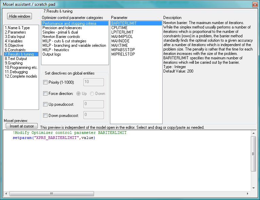Screen dimensions: 260x200
Task: Toggle the Force direction checkbox
Action: 45,94
